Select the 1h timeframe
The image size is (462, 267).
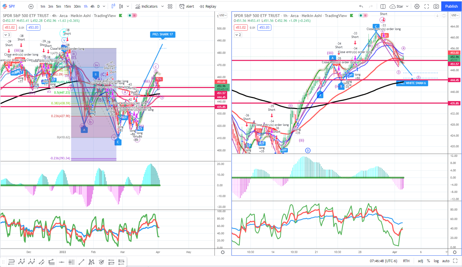86,6
